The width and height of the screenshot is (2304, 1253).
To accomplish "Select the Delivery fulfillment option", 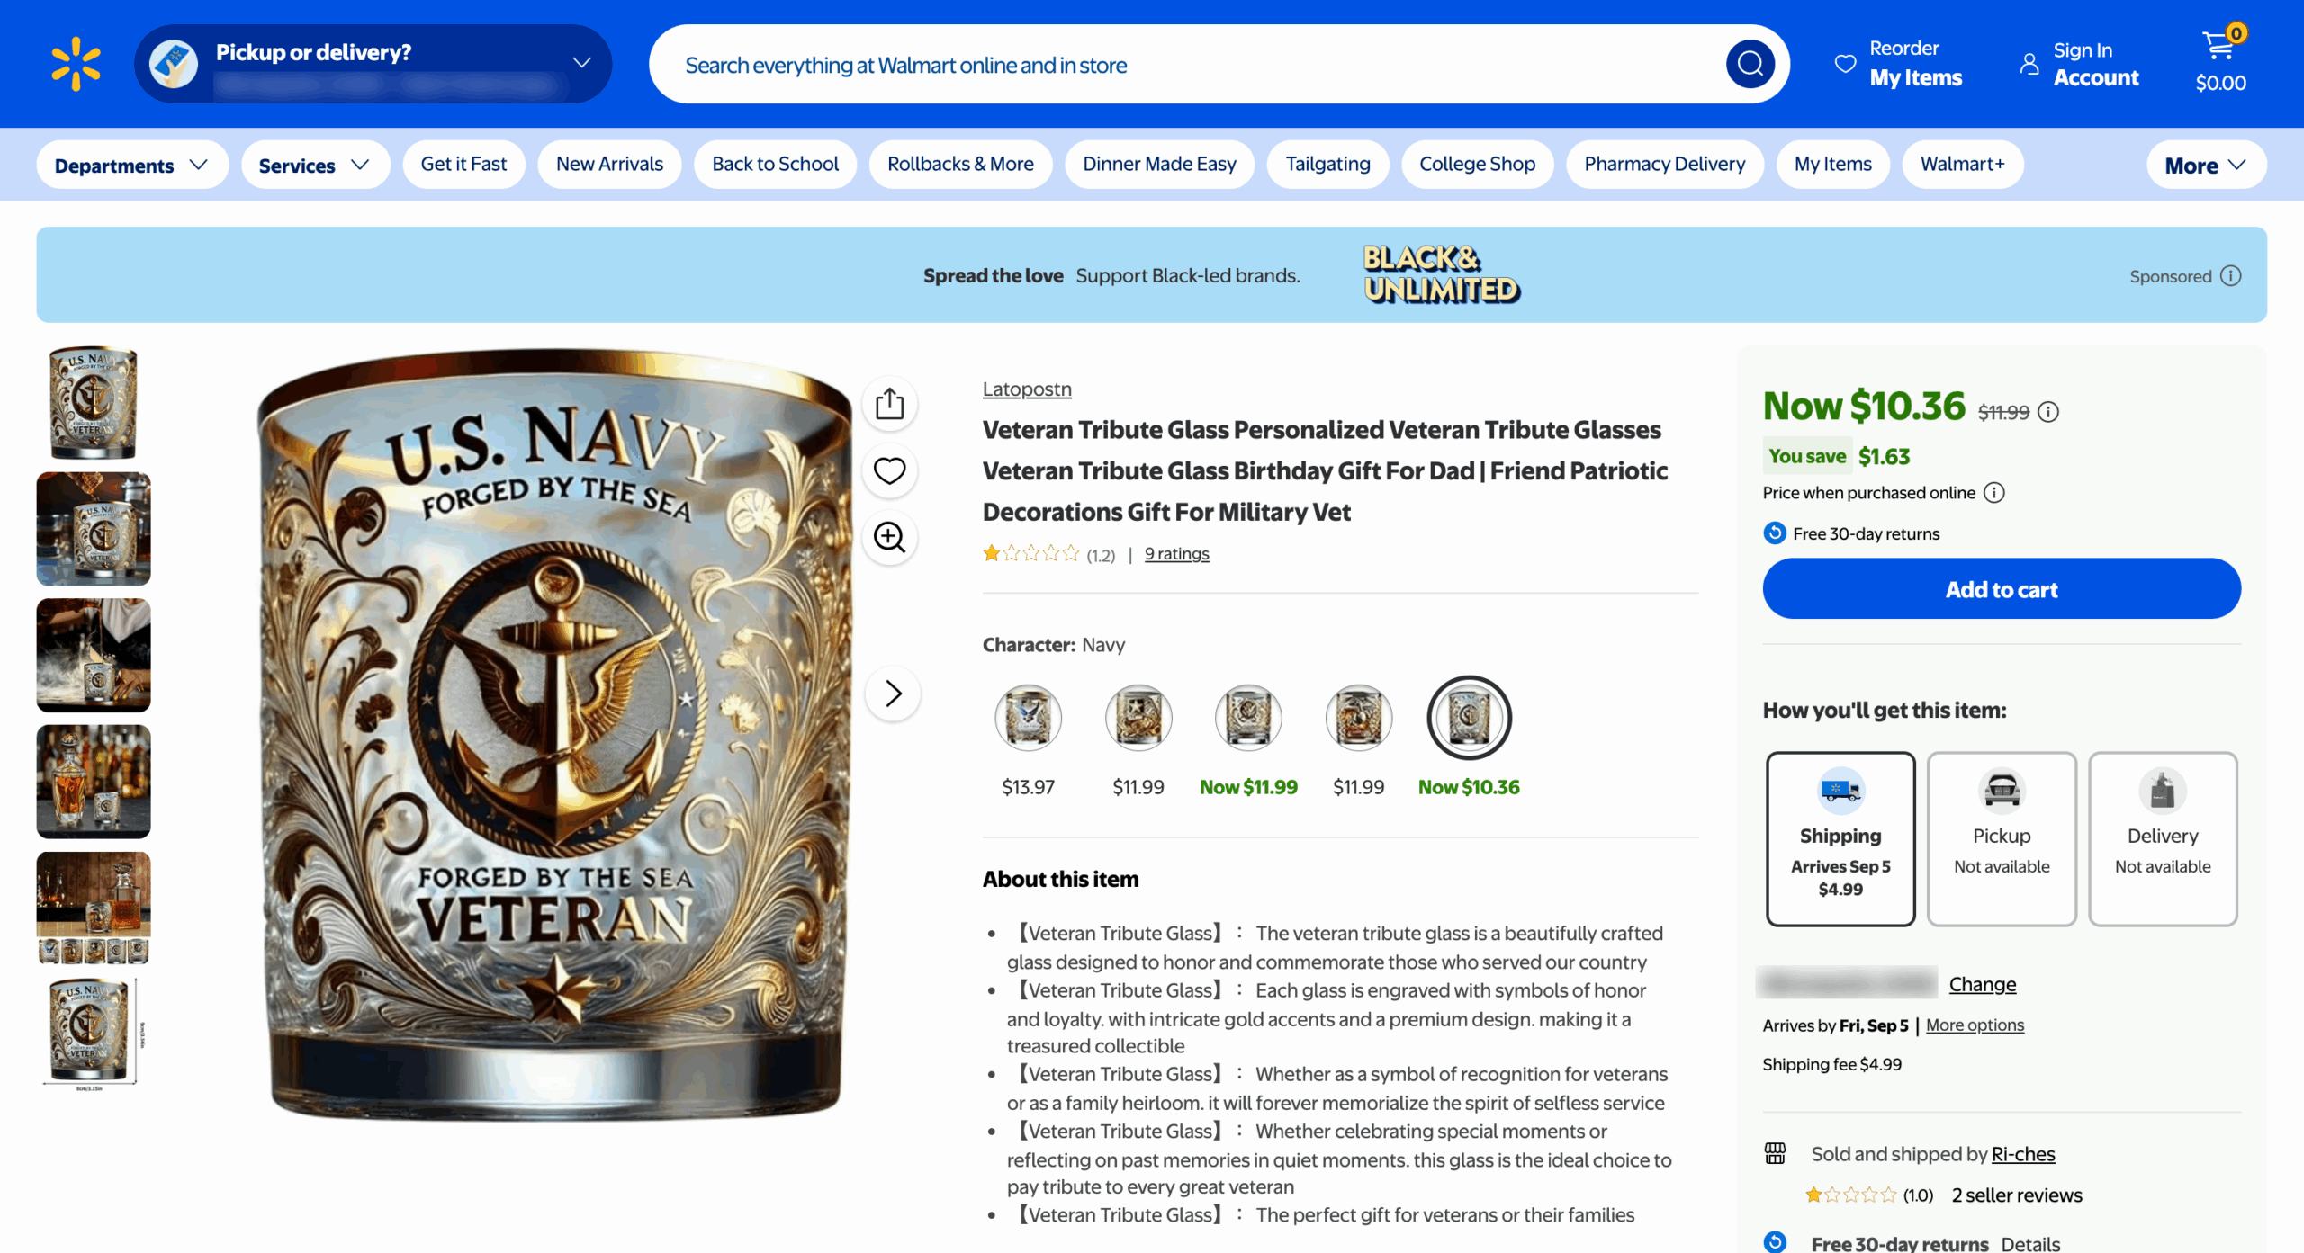I will (2163, 838).
